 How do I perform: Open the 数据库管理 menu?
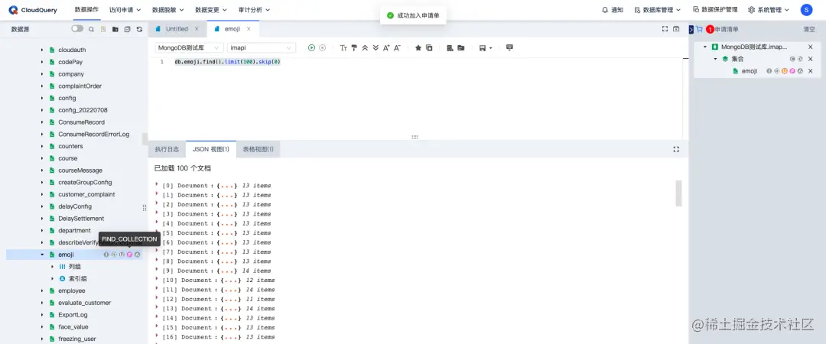click(658, 9)
